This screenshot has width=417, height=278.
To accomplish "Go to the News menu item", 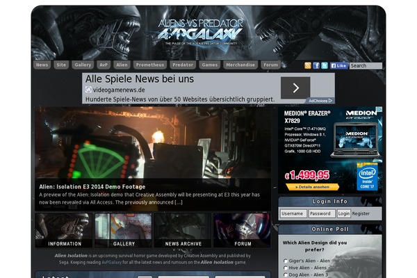I will tap(42, 65).
